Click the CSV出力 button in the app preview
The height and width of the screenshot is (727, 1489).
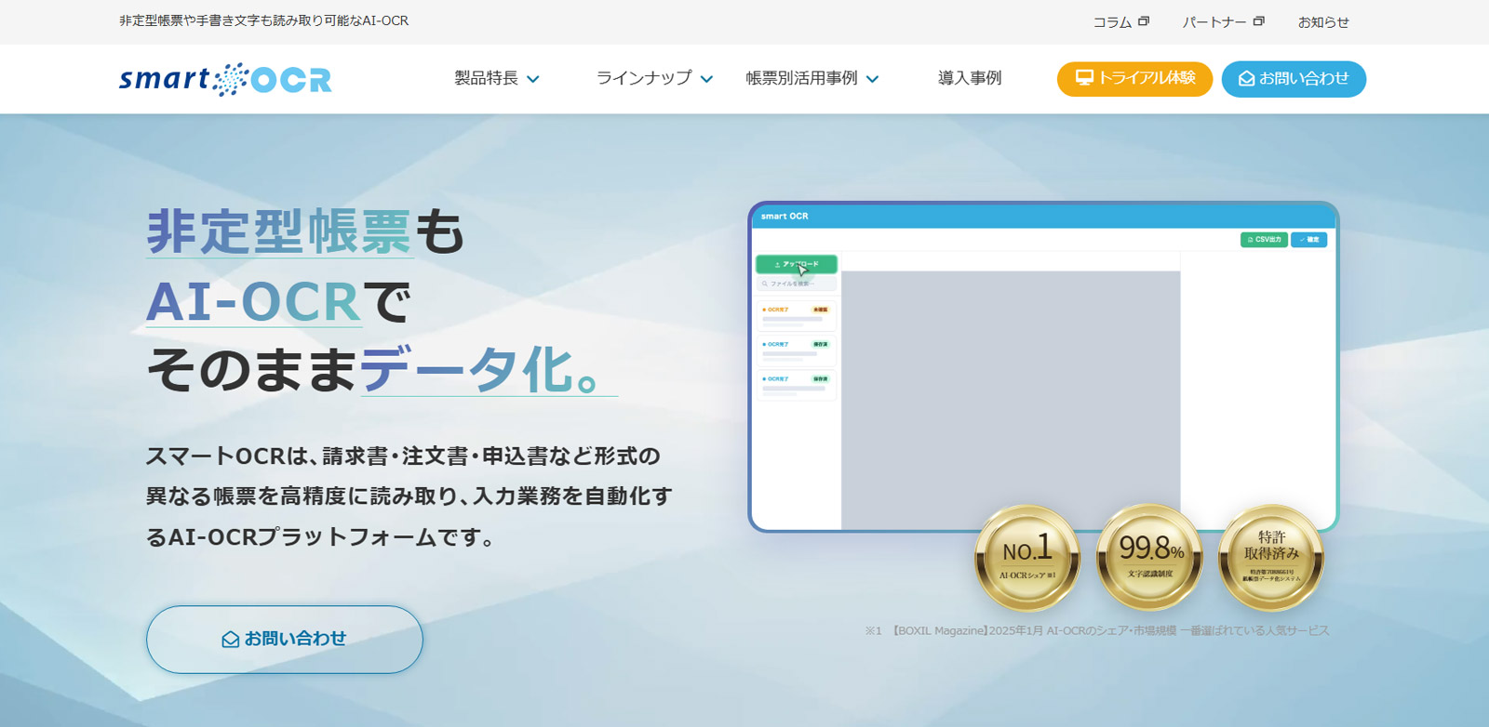click(1264, 240)
